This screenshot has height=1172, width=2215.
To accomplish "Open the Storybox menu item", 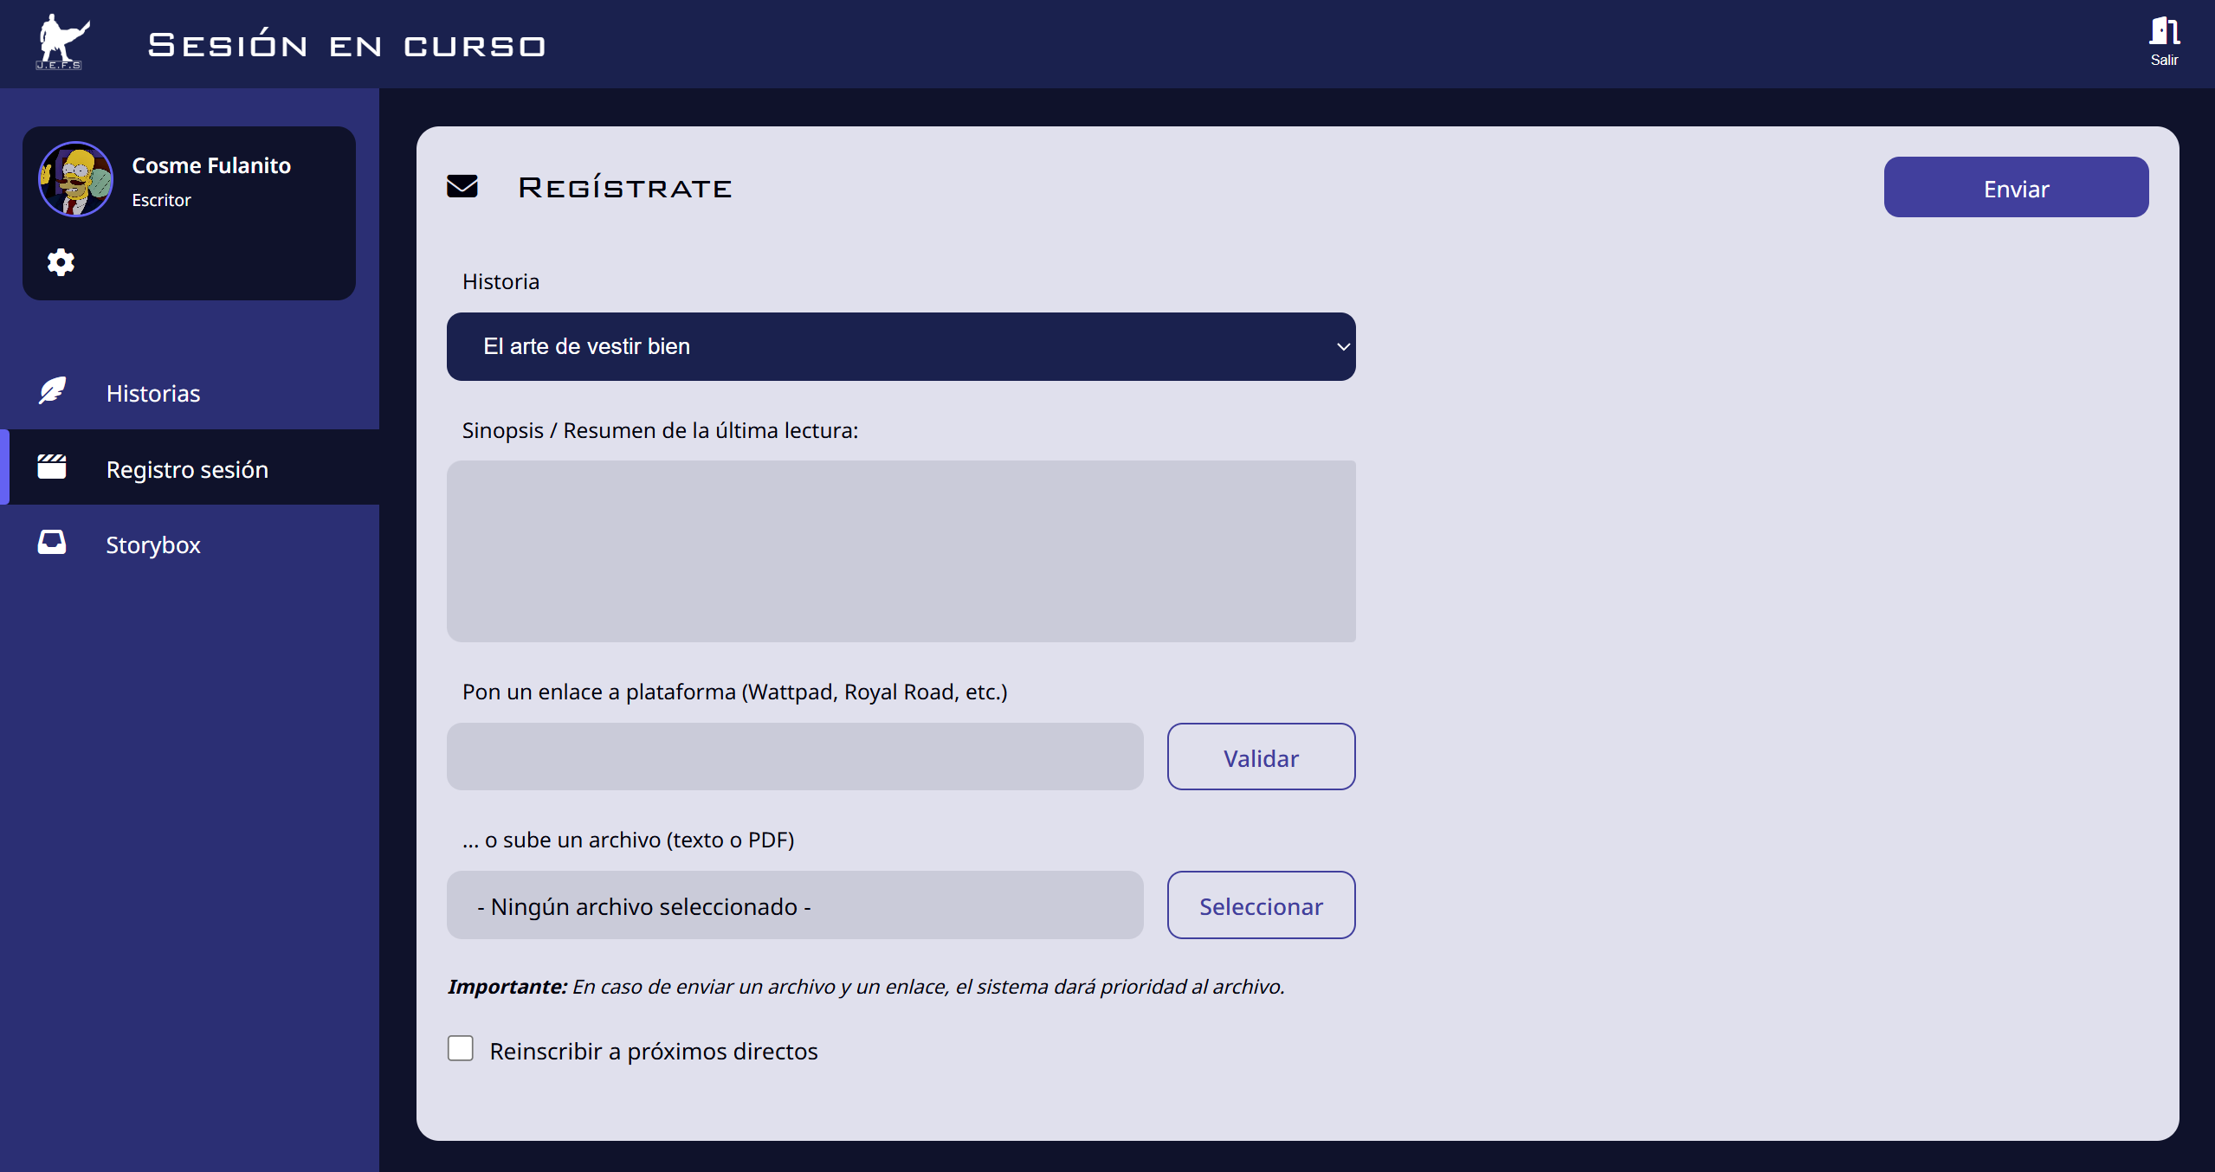I will [152, 544].
